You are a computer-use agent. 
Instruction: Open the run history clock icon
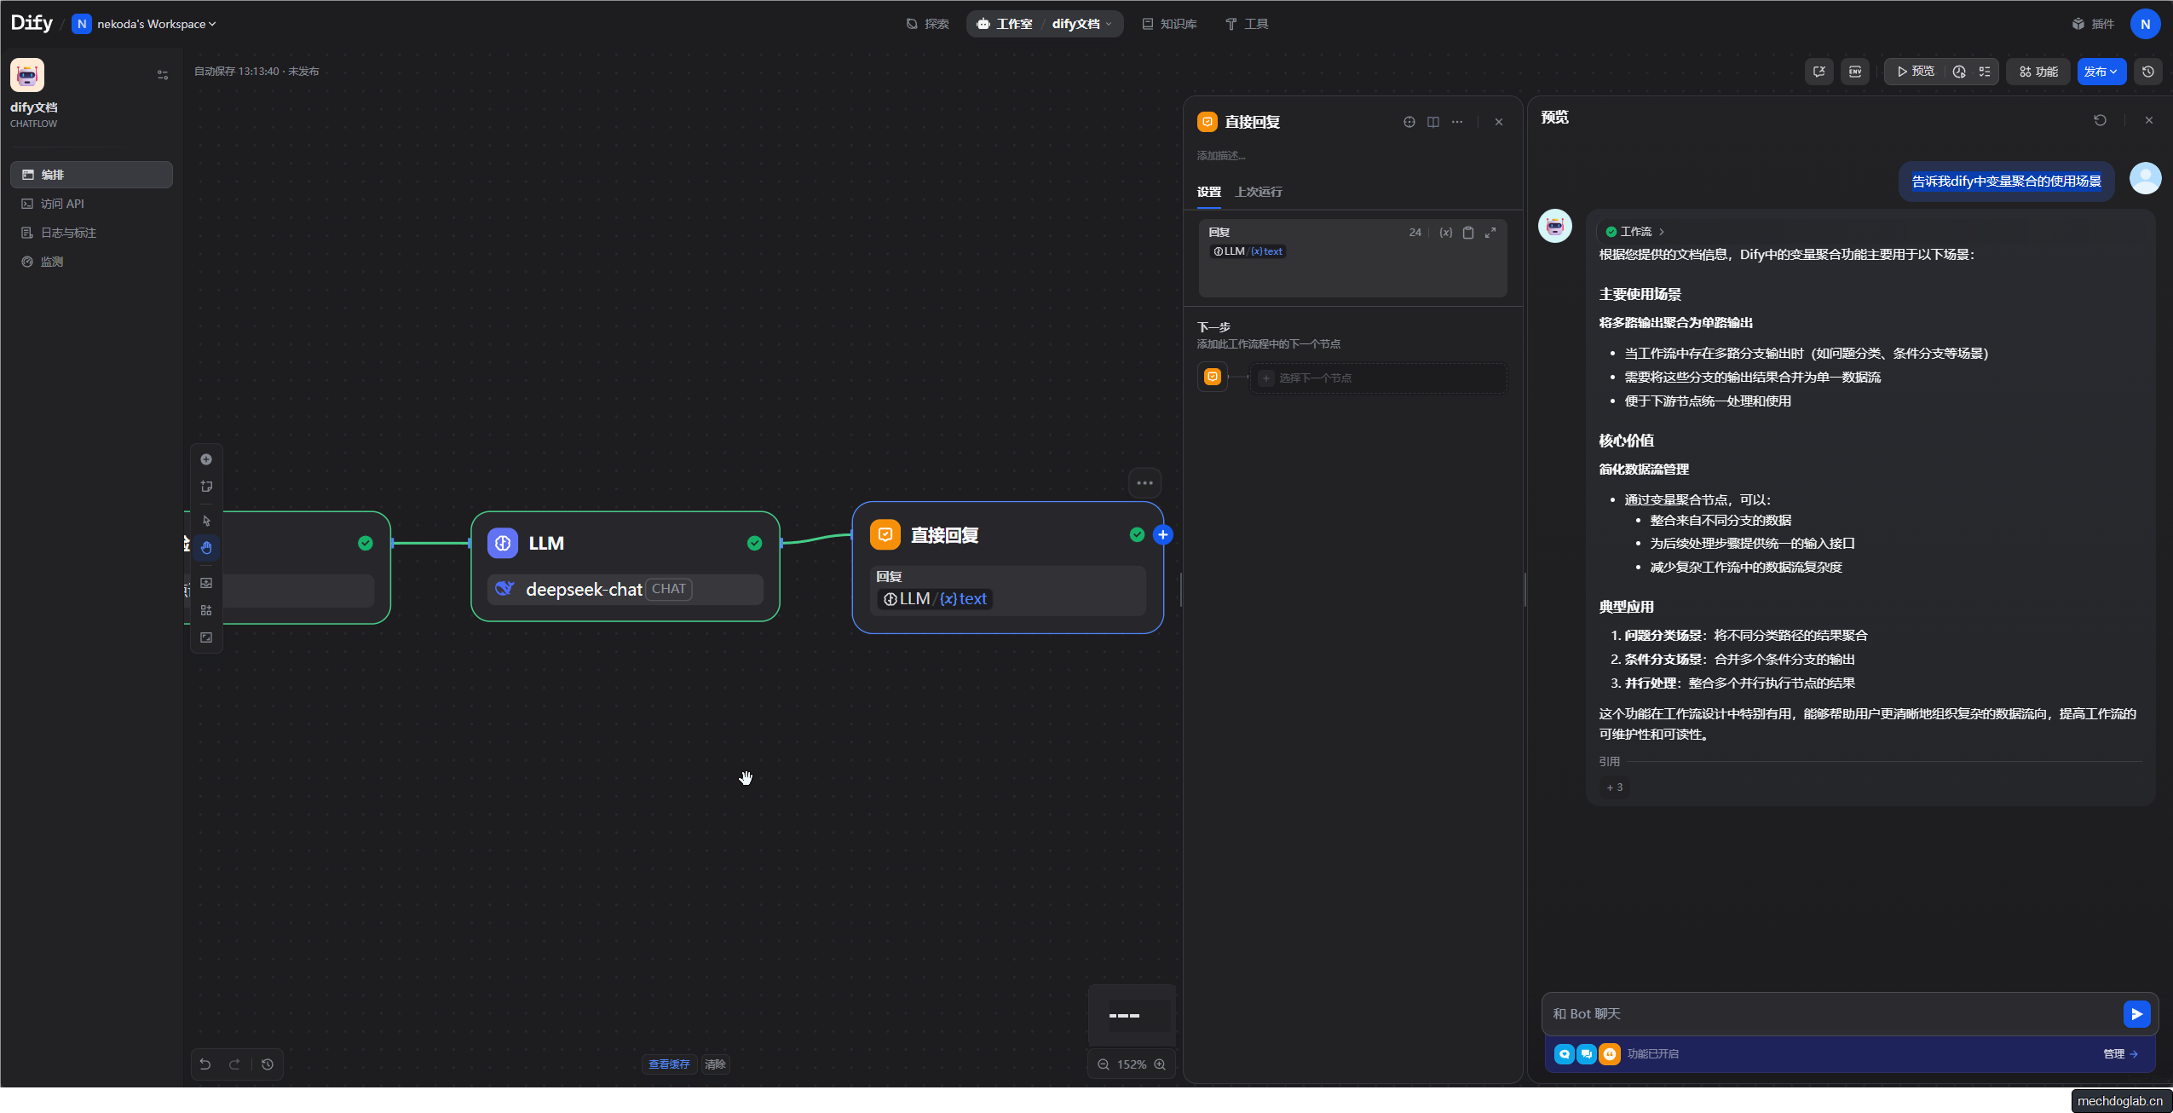(x=1959, y=72)
